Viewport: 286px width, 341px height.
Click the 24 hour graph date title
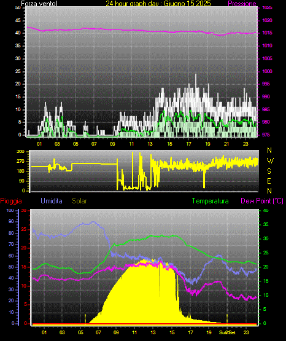(158, 4)
